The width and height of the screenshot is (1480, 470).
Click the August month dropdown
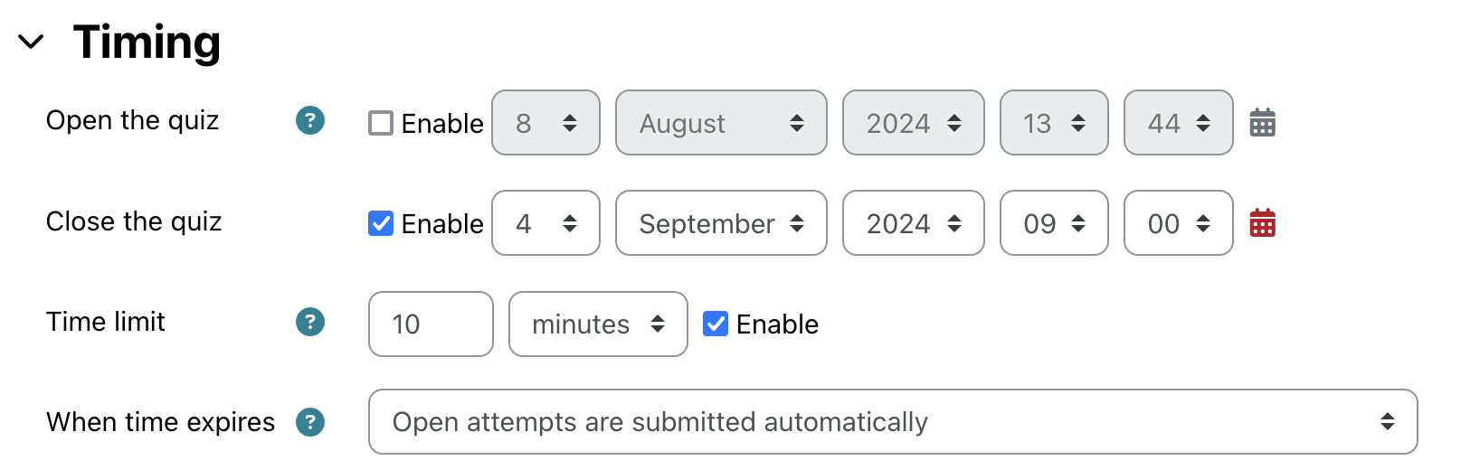[x=721, y=123]
